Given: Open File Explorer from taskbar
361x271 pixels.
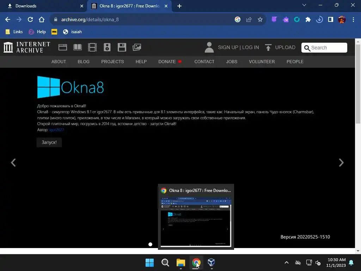Looking at the screenshot, I should point(181,263).
